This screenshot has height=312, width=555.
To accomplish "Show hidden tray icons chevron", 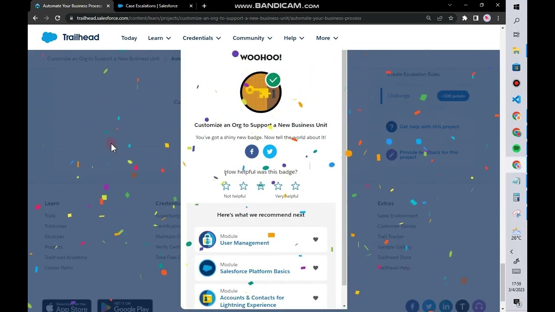I will 512,252.
